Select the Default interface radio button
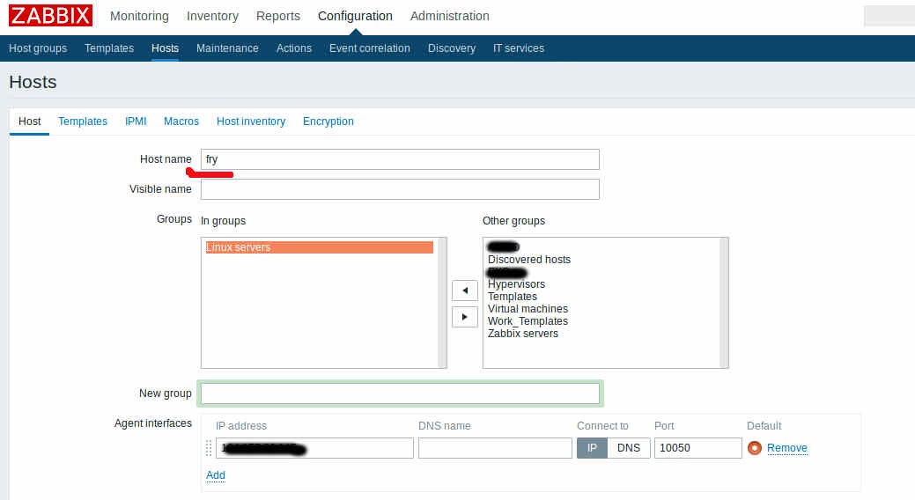The height and width of the screenshot is (500, 915). point(754,448)
